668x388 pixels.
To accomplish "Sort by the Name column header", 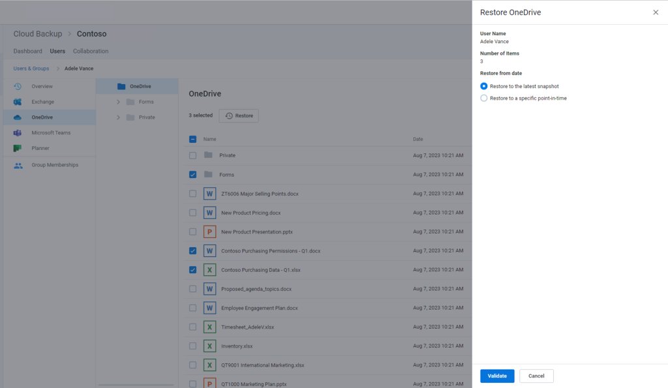I will coord(209,140).
